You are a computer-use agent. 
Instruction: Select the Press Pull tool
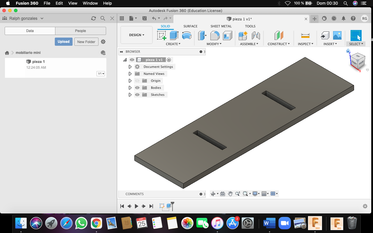202,36
